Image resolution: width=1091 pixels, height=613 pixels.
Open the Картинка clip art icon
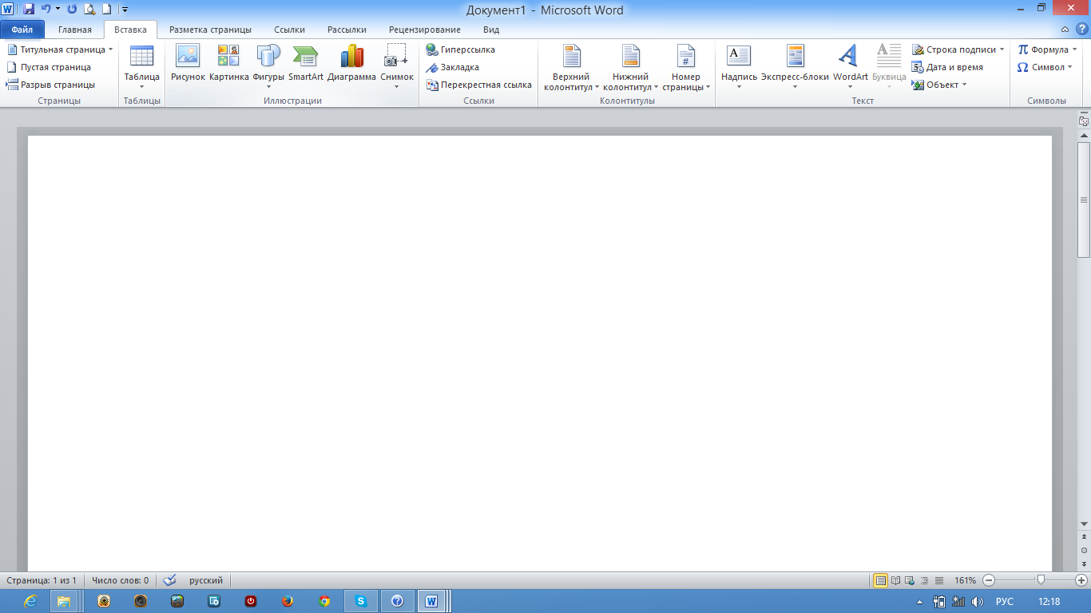pos(228,64)
